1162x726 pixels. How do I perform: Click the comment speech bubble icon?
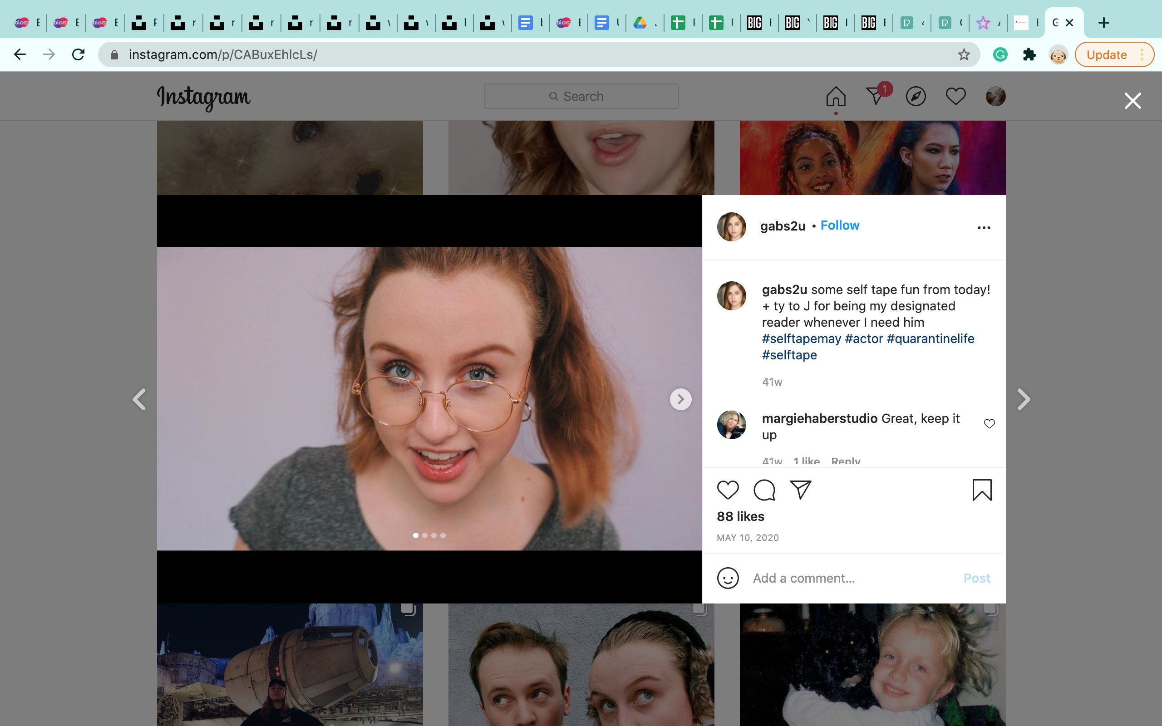764,490
